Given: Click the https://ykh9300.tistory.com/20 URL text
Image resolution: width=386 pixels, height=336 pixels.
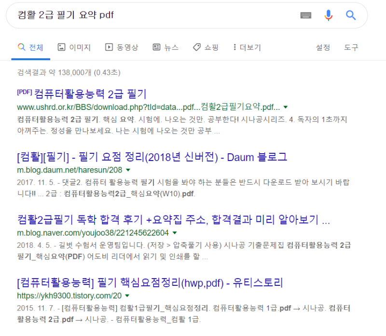Looking at the screenshot, I should 69,296.
